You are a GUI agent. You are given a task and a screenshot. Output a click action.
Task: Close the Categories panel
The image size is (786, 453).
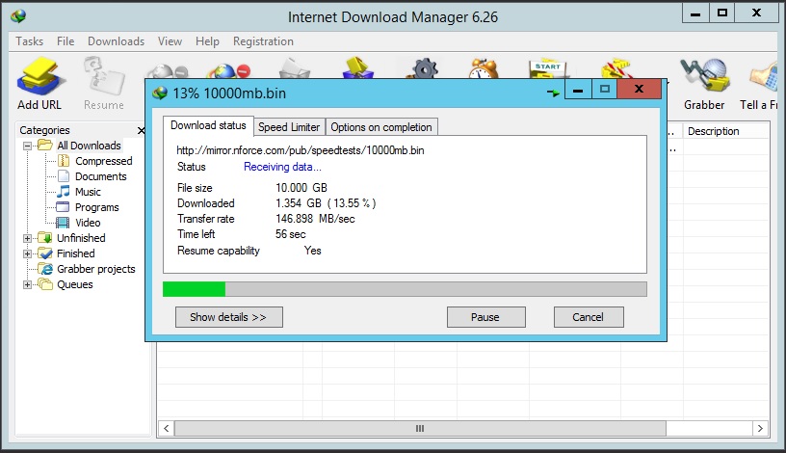pyautogui.click(x=142, y=130)
